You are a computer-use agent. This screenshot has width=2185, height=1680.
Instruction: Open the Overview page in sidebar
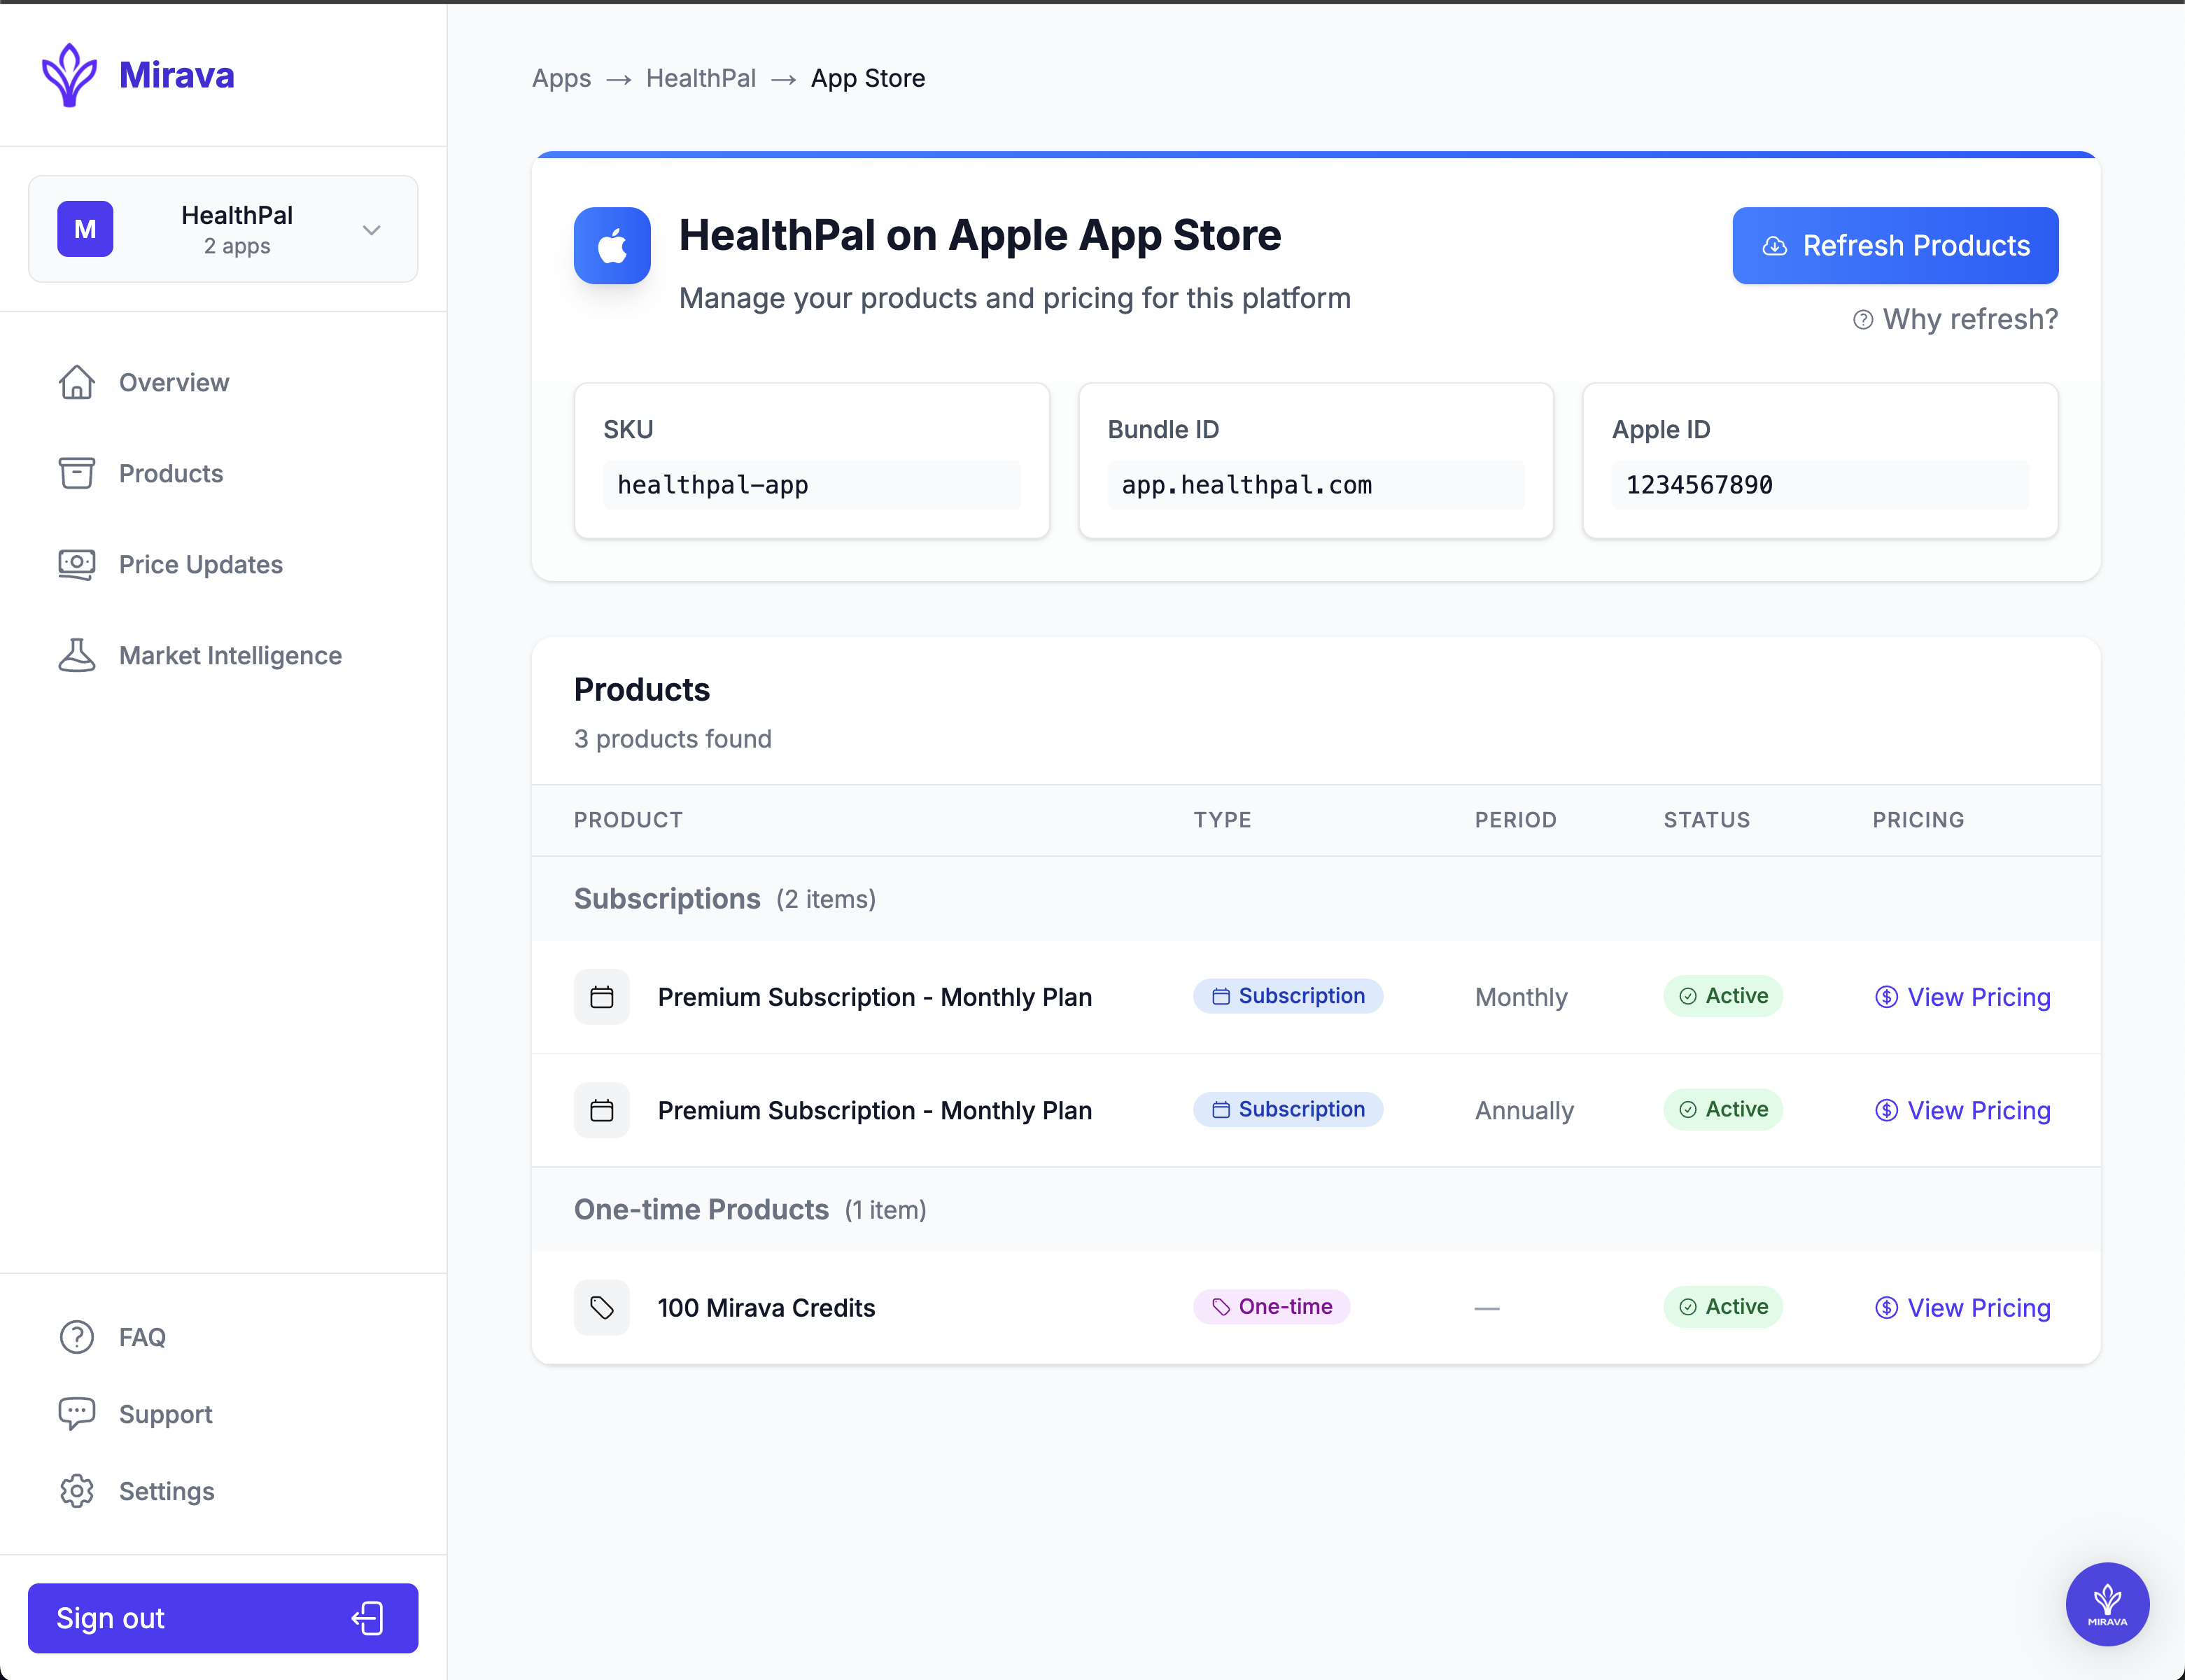174,382
